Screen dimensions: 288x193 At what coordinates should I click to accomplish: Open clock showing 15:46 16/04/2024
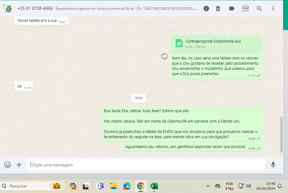coord(266,186)
